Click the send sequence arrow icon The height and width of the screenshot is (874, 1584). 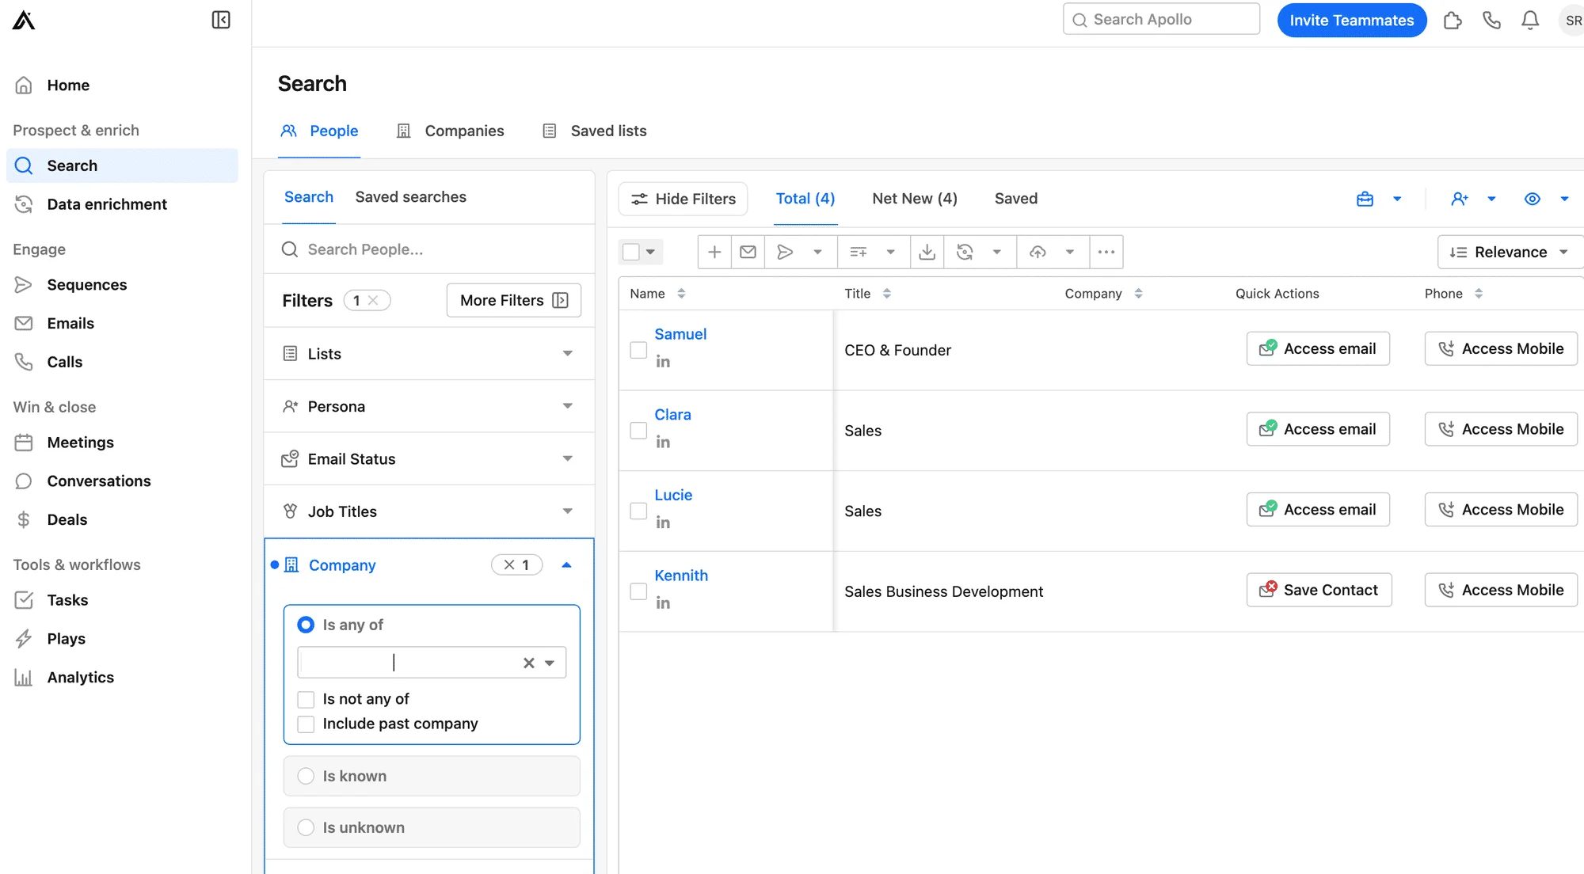coord(785,252)
